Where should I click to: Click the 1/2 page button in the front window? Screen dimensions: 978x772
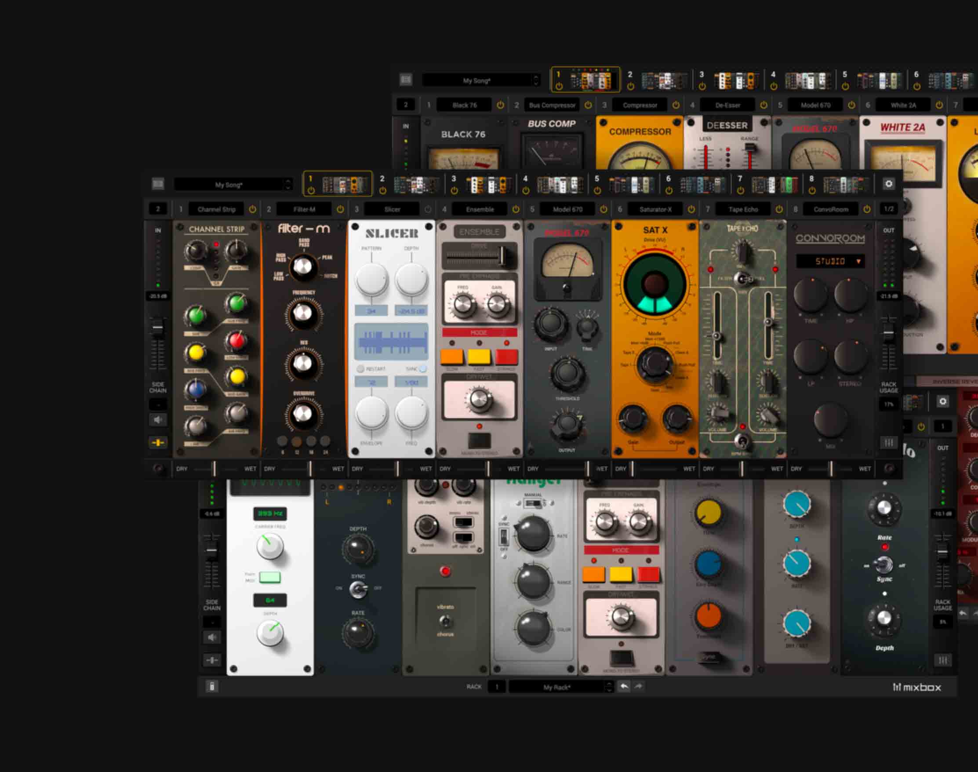pos(888,209)
